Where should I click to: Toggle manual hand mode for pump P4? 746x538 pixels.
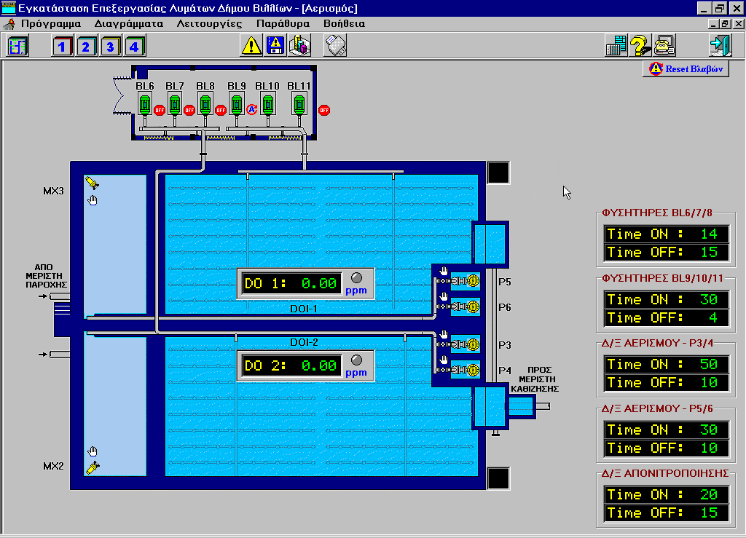442,361
